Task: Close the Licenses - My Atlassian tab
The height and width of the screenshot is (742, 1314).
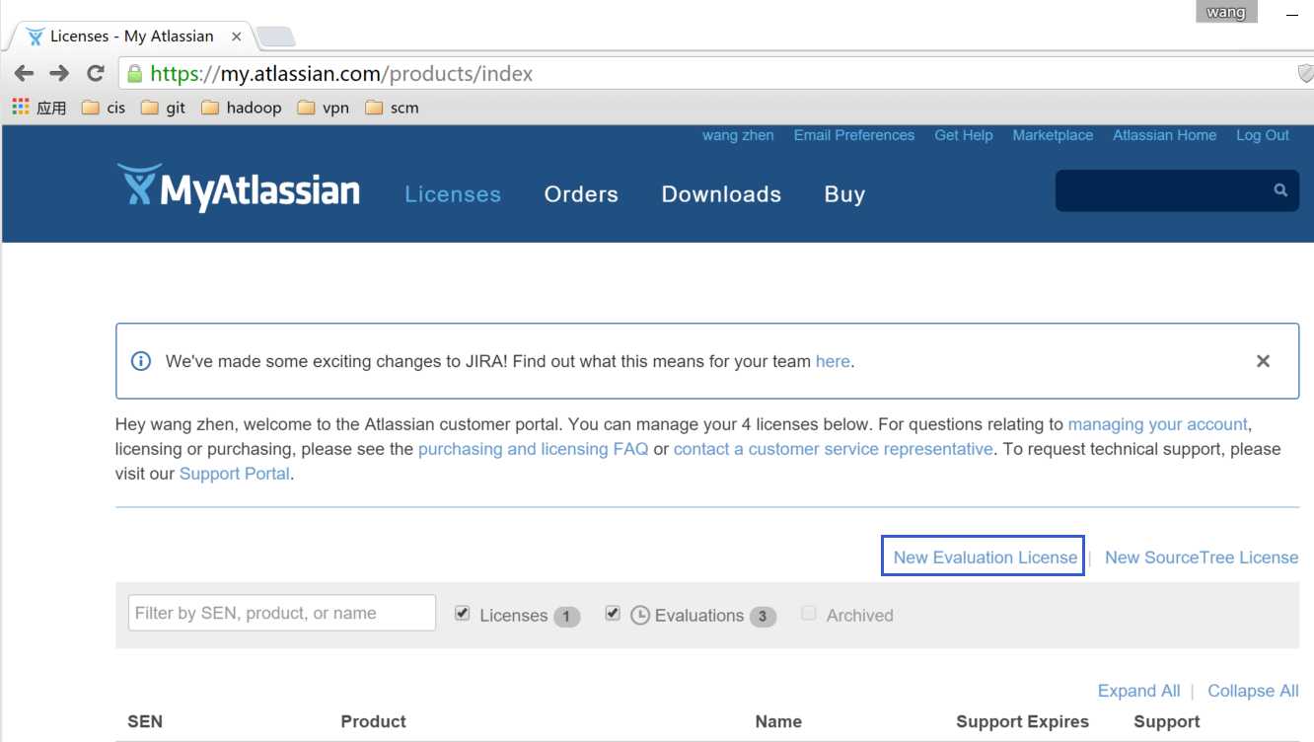Action: 237,37
